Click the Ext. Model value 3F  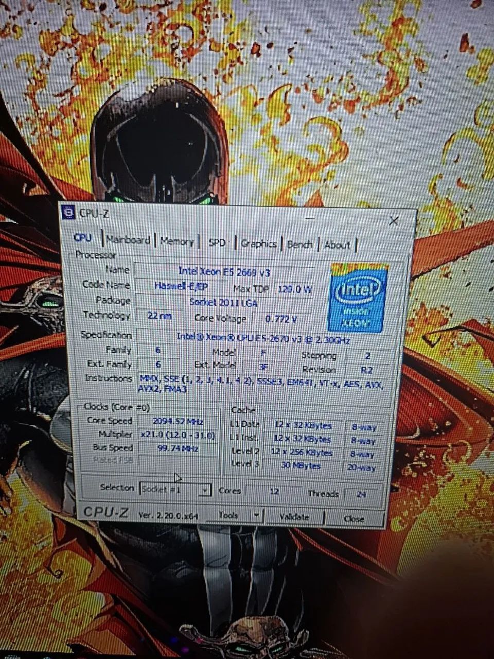[x=263, y=367]
